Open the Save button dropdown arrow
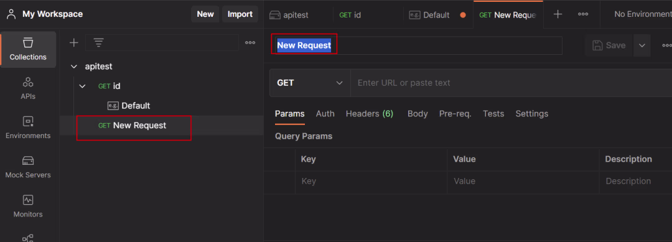The image size is (672, 242). [x=642, y=45]
